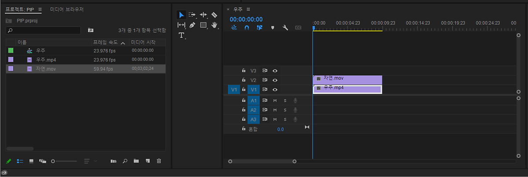Viewport: 528px width, 177px height.
Task: Choose the Type tool
Action: [181, 36]
